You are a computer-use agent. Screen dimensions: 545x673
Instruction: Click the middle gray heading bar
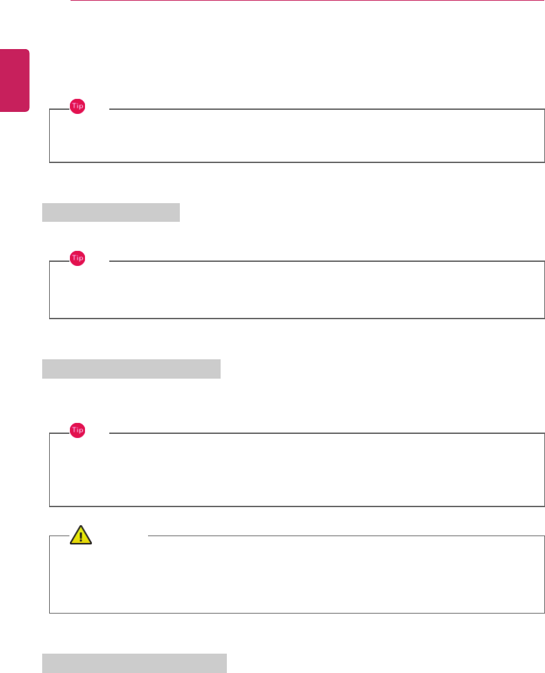pos(131,369)
